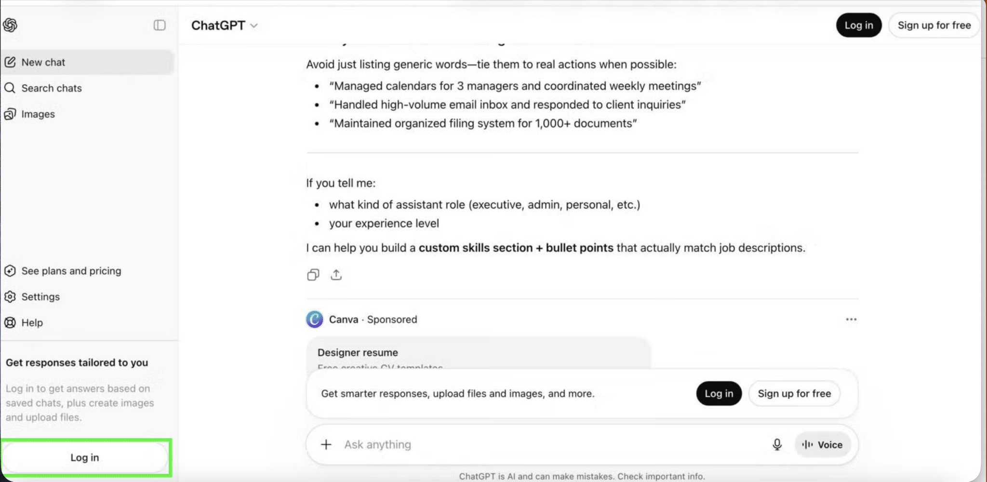Open the Help menu item
987x482 pixels.
[x=32, y=323]
